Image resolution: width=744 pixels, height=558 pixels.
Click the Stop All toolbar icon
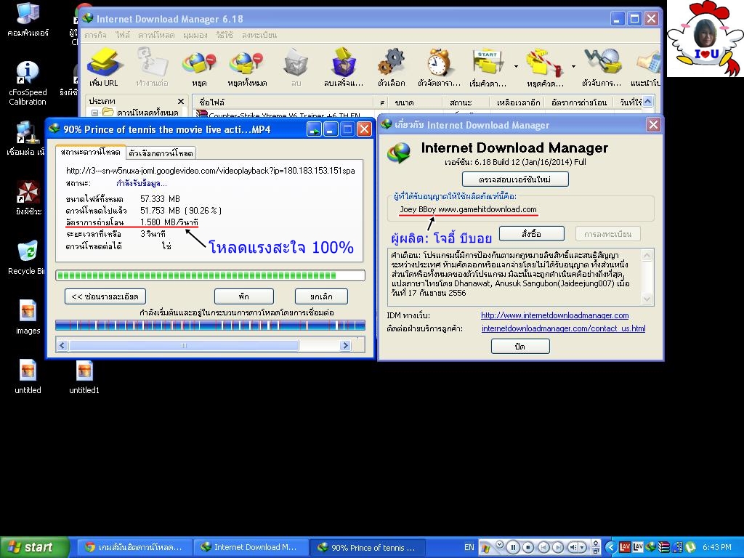(x=247, y=67)
